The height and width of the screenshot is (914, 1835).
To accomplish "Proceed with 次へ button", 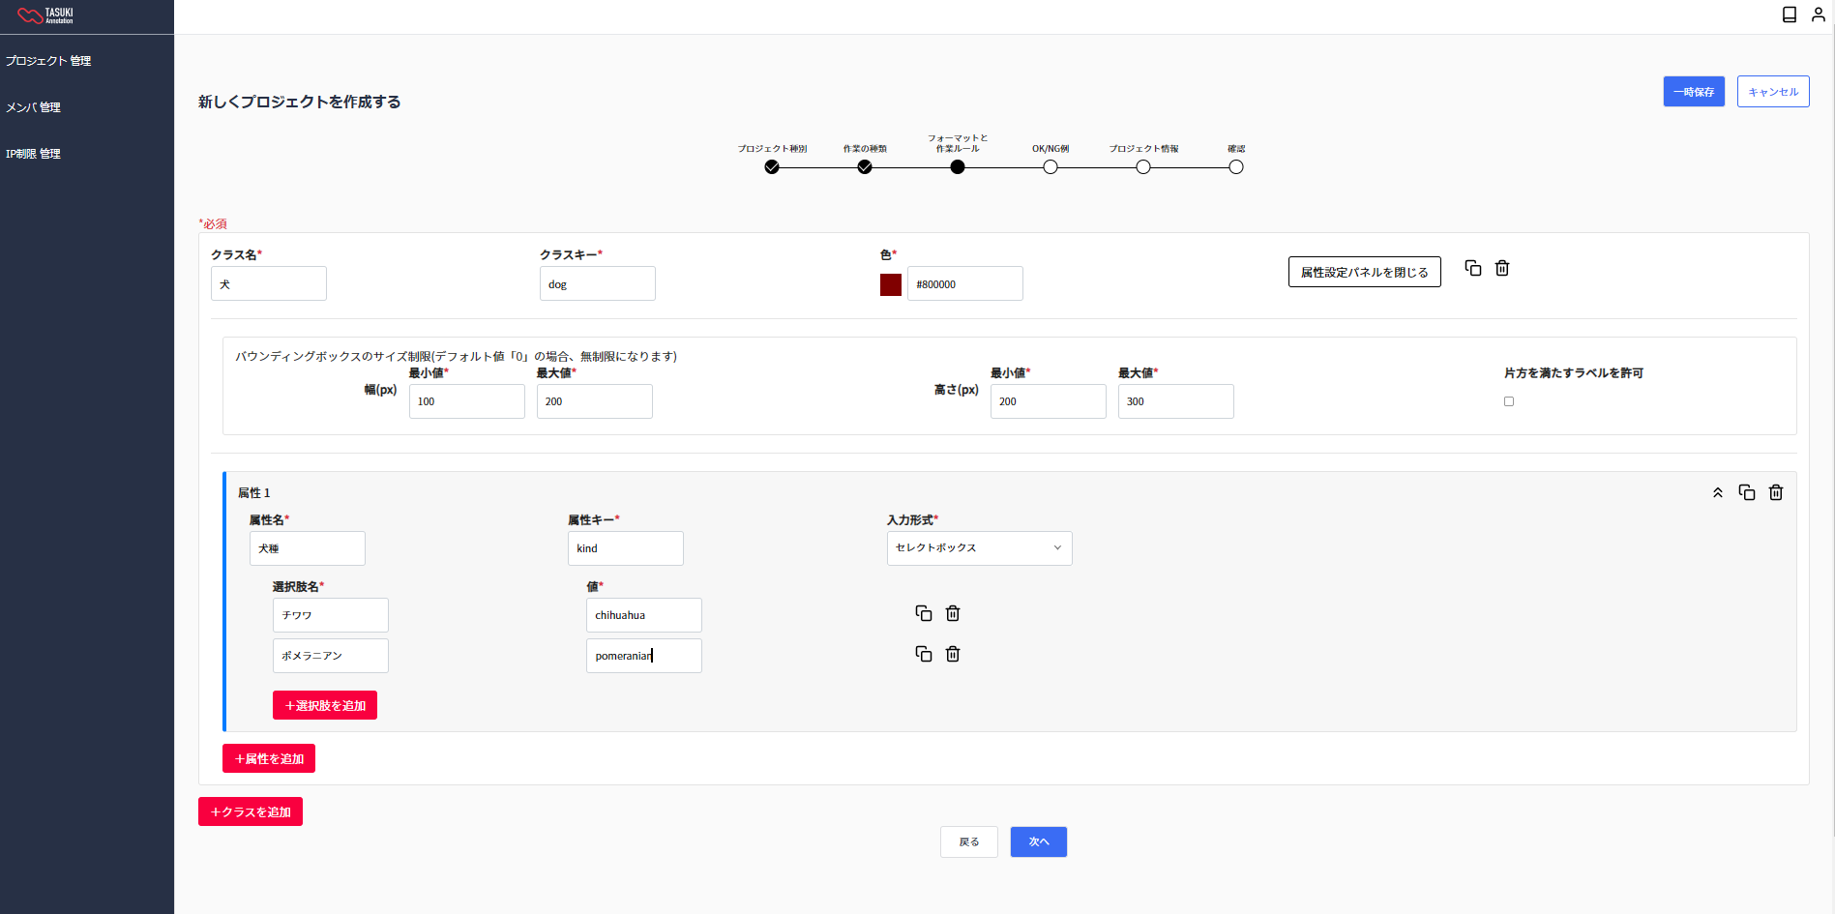I will coord(1039,841).
